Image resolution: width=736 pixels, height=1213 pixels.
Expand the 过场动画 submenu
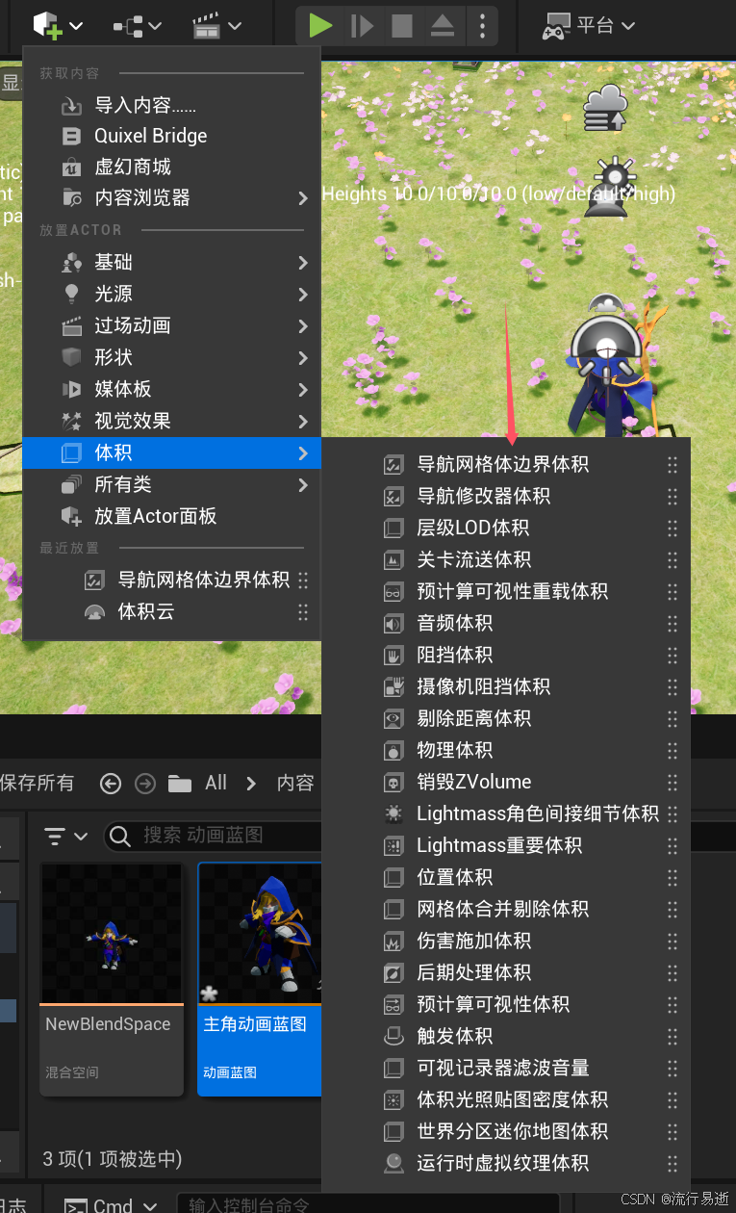tap(171, 325)
